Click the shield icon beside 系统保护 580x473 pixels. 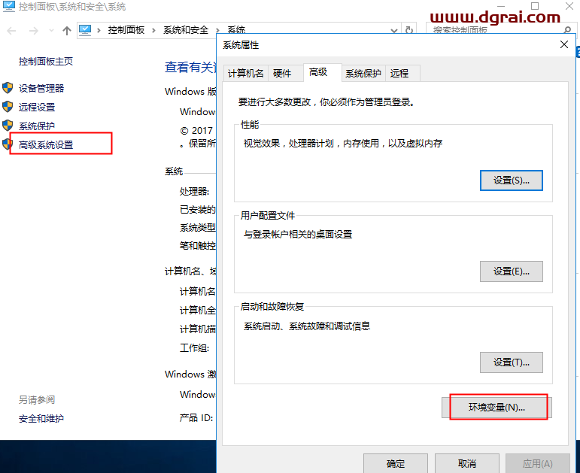pos(8,126)
